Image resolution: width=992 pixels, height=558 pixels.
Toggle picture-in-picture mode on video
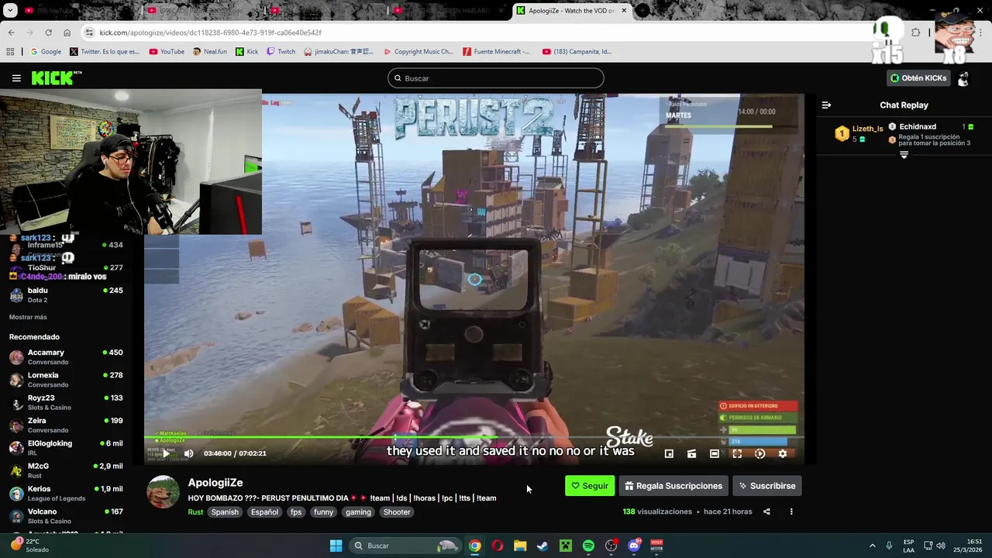tap(669, 453)
